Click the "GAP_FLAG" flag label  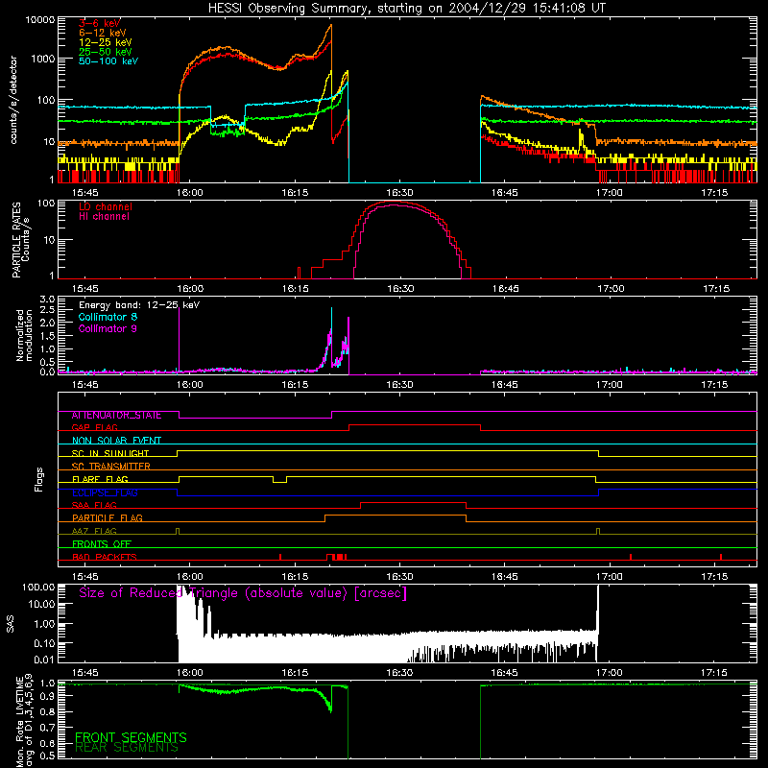point(94,427)
